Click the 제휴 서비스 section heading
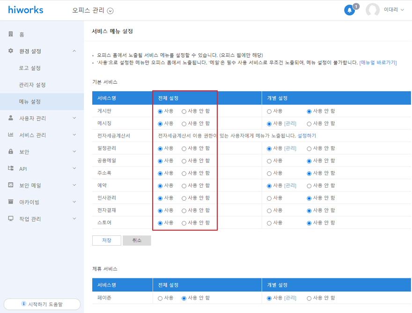 [x=105, y=269]
